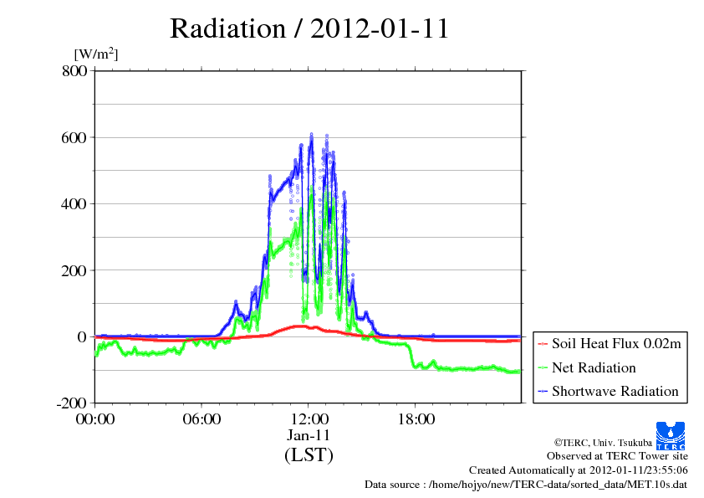704x498 pixels.
Task: Click the '200' y-axis label
Action: point(74,270)
